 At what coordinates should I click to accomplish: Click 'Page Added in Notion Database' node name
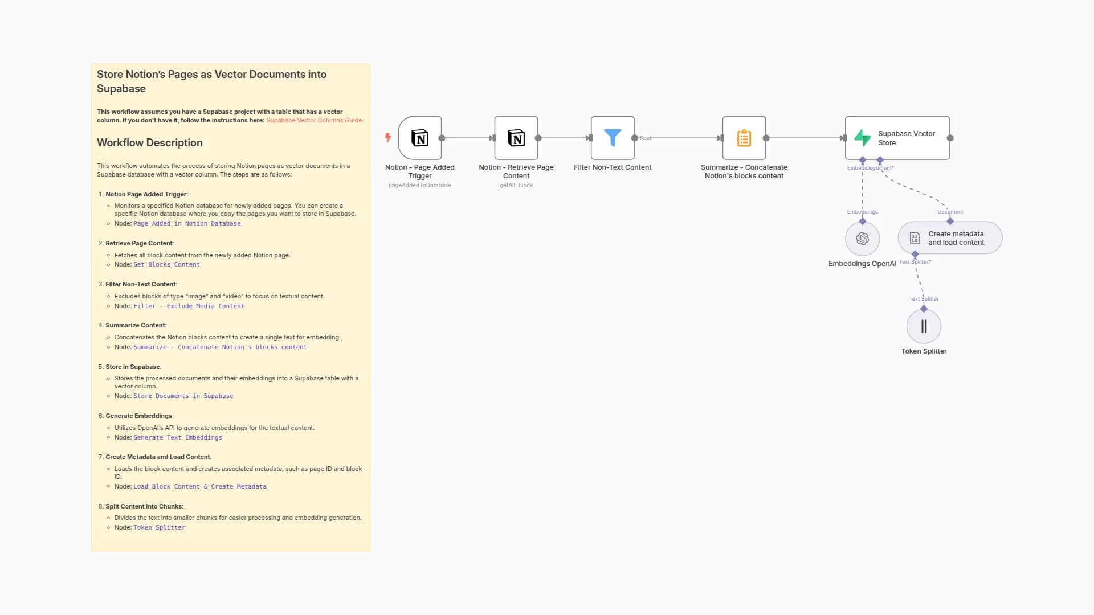point(187,224)
